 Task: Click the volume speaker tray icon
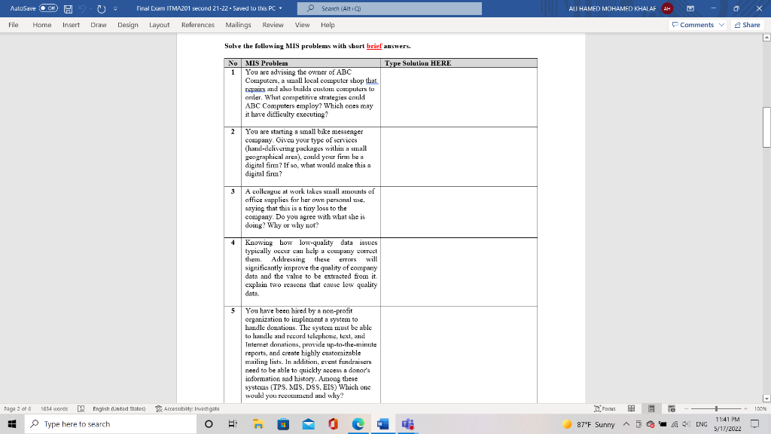click(x=687, y=424)
